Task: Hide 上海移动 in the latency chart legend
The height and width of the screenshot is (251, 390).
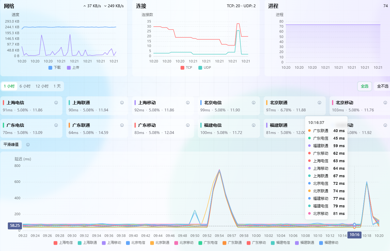Action: [x=111, y=243]
